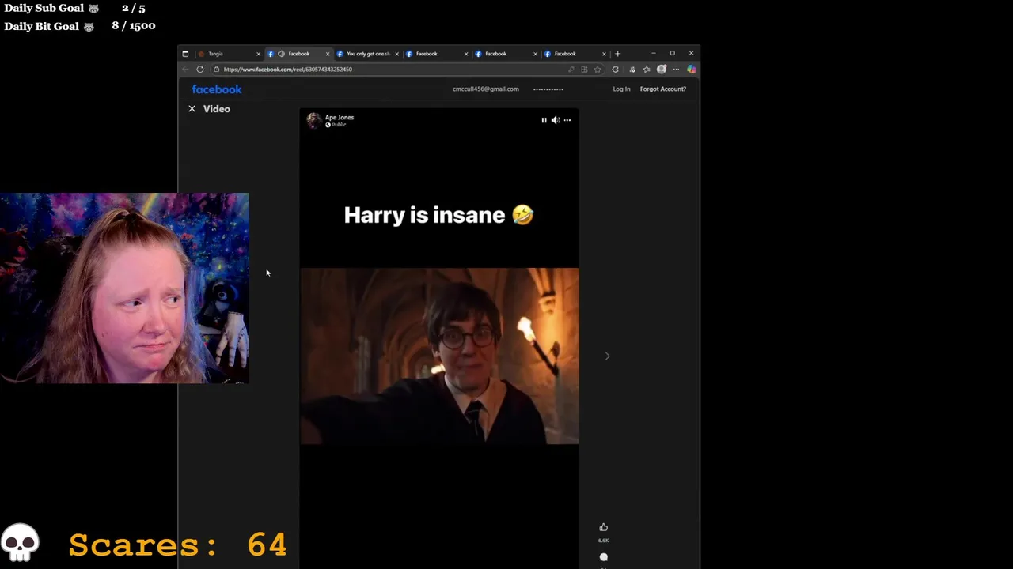Mute the reel using speaker icon
1013x569 pixels.
(556, 120)
